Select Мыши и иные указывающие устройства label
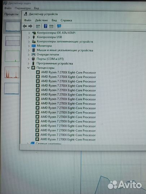 click(65, 50)
